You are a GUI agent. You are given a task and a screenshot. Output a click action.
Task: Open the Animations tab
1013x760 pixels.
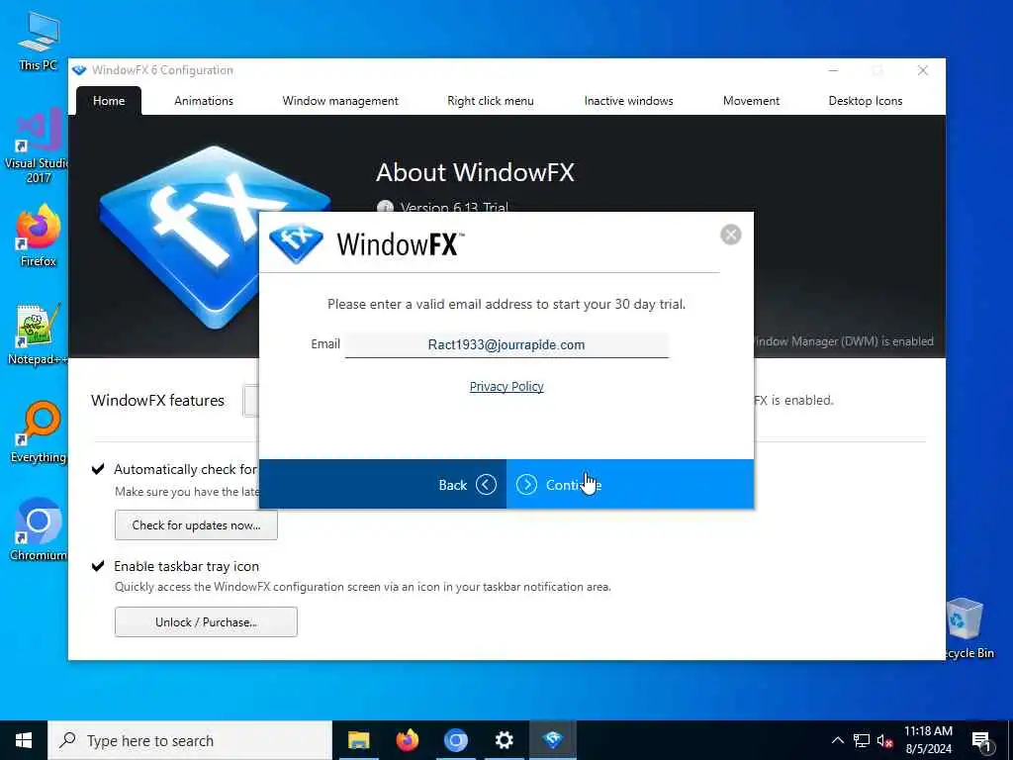click(204, 101)
